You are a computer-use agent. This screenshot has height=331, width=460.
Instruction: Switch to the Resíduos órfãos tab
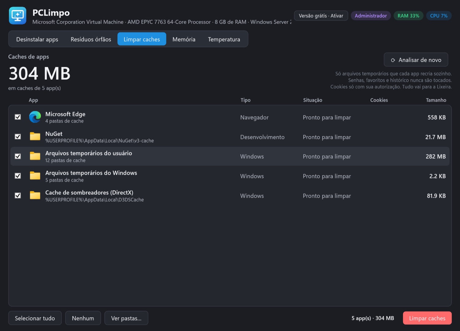click(x=91, y=39)
